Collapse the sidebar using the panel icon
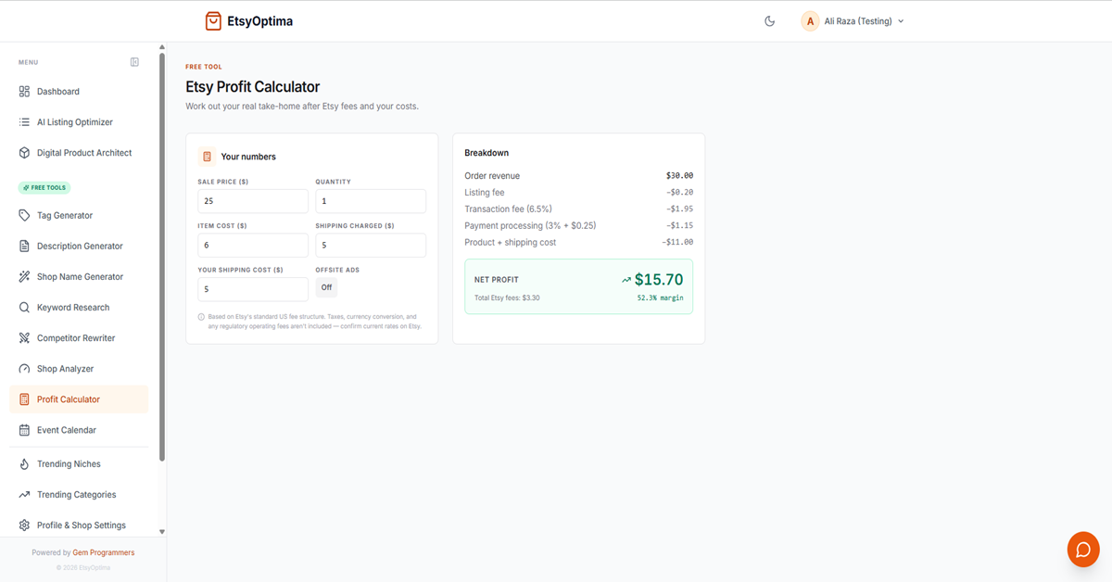Image resolution: width=1112 pixels, height=582 pixels. pos(134,62)
